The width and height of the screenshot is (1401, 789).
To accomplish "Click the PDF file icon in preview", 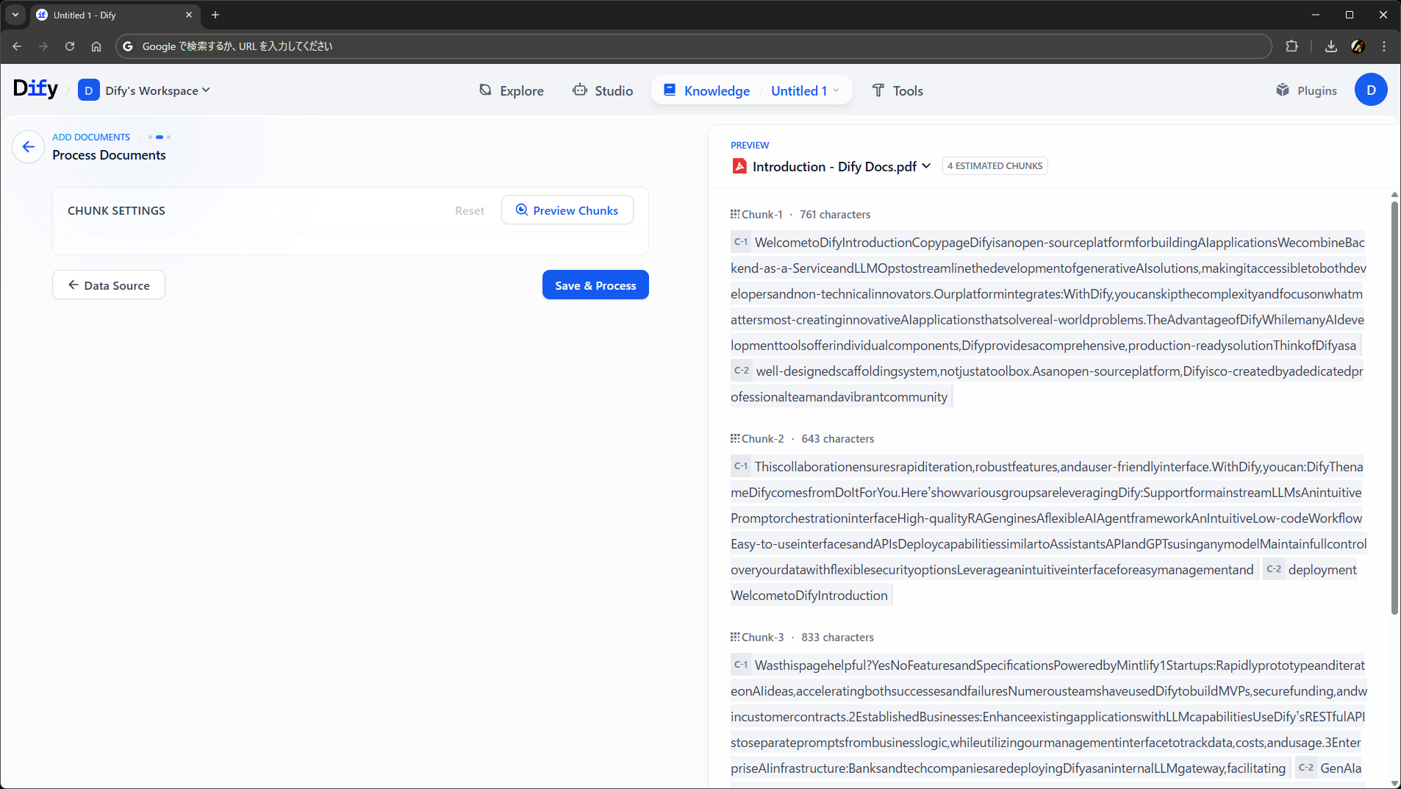I will coord(739,166).
